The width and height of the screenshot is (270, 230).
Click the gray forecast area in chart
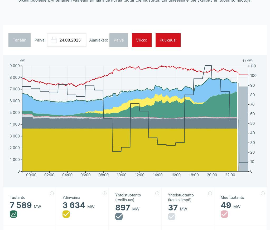pos(243,127)
